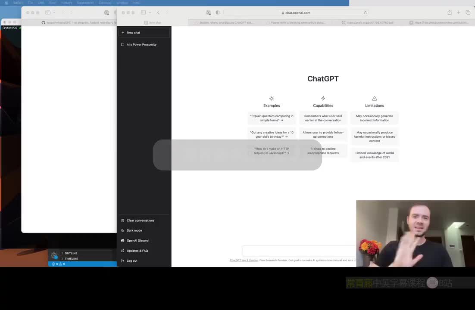This screenshot has height=310, width=475.
Task: Switch to the arxiv.org PDF tab
Action: pos(367,22)
